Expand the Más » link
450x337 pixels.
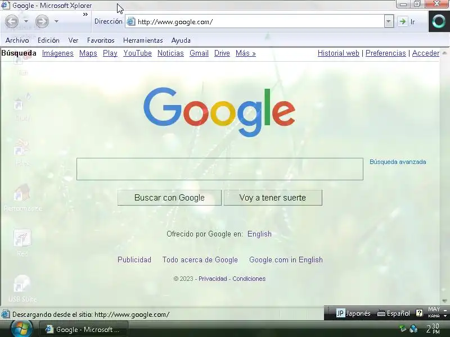(246, 53)
